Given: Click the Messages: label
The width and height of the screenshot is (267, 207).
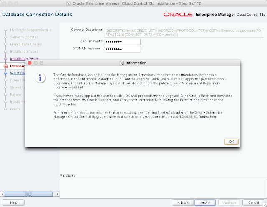Looking at the screenshot, I should point(68,175).
